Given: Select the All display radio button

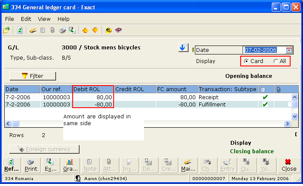Looking at the screenshot, I should pos(276,61).
